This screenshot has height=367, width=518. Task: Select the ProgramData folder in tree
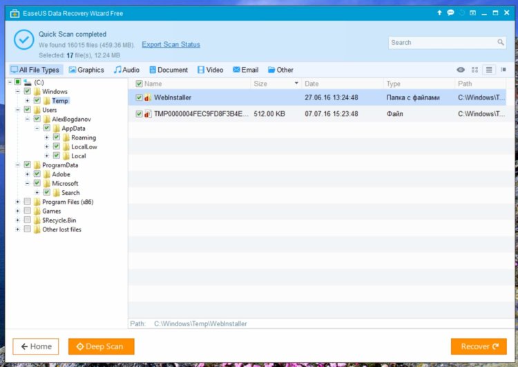60,165
